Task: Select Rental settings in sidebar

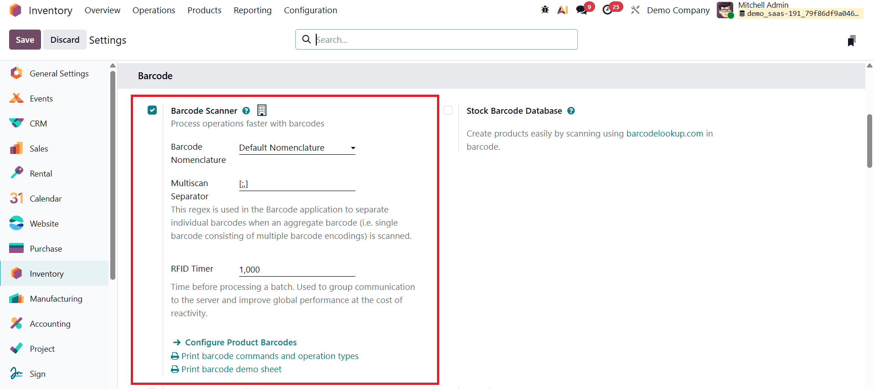Action: [54, 173]
